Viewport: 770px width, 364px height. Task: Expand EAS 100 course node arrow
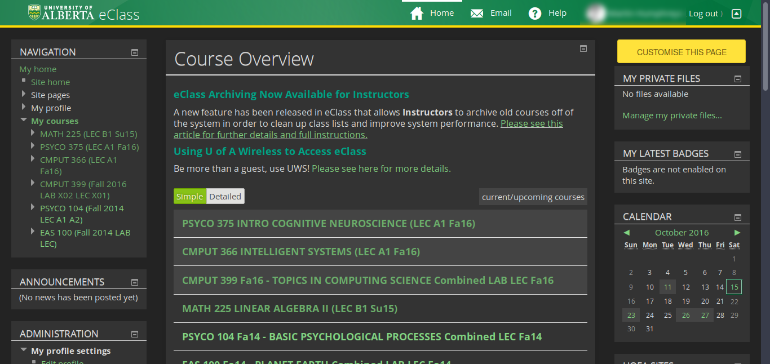coord(34,232)
